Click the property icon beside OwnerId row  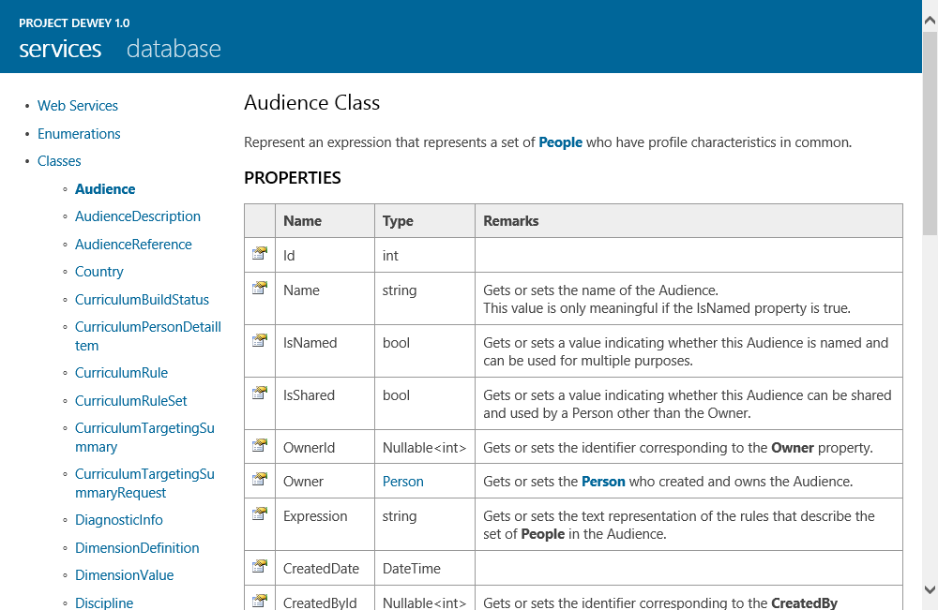point(260,445)
